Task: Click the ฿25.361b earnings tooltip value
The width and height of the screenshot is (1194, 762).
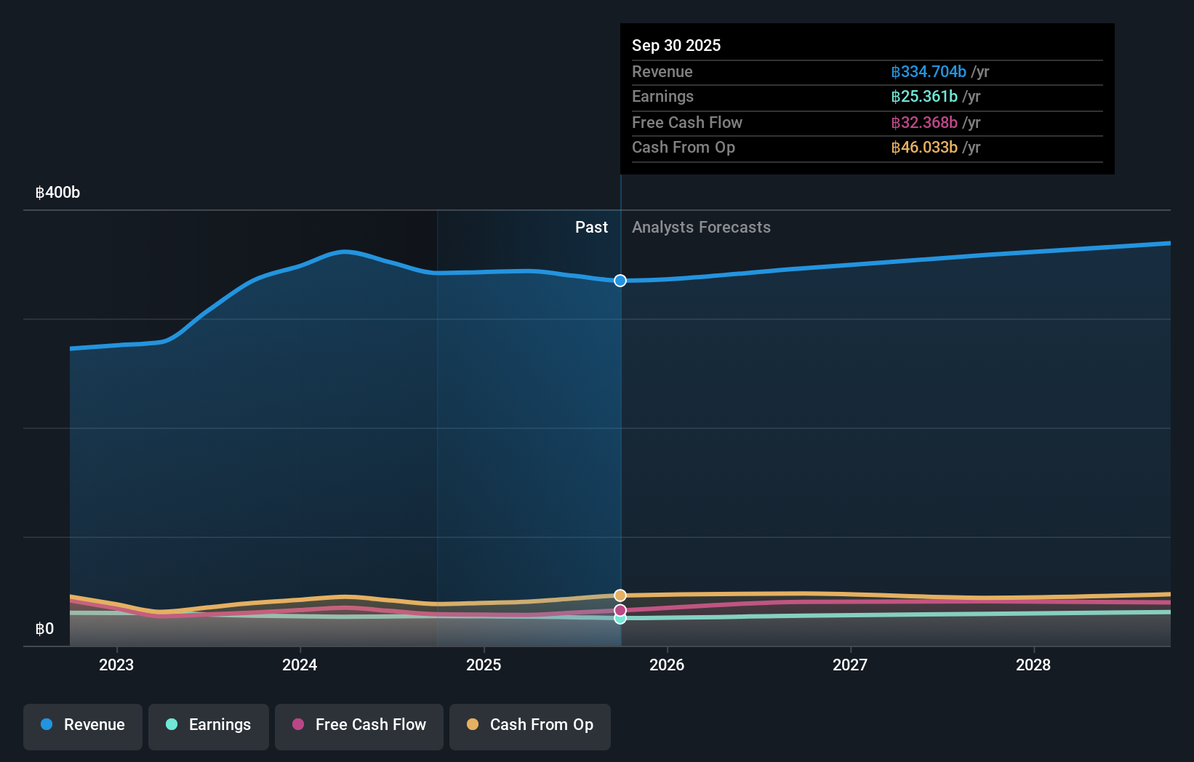Action: [x=924, y=97]
